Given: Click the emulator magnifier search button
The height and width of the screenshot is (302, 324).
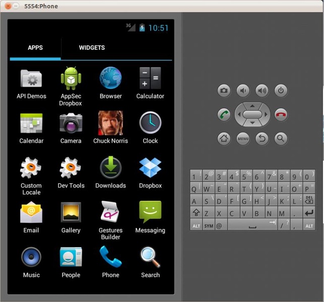Looking at the screenshot, I should coord(281,138).
